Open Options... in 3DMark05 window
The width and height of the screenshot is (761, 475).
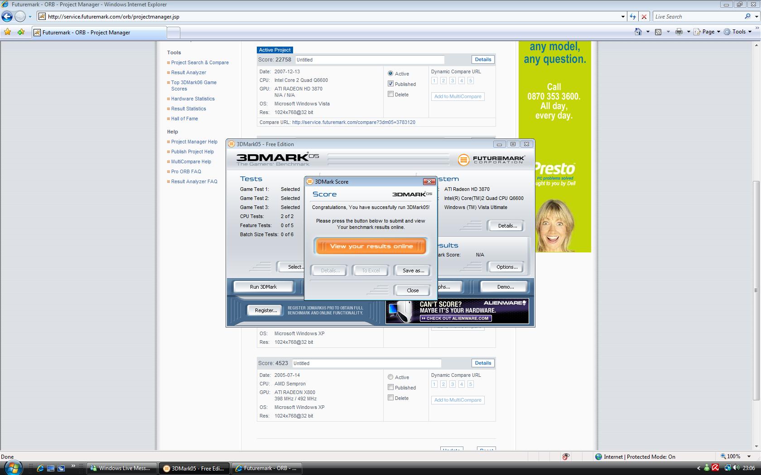click(x=507, y=267)
